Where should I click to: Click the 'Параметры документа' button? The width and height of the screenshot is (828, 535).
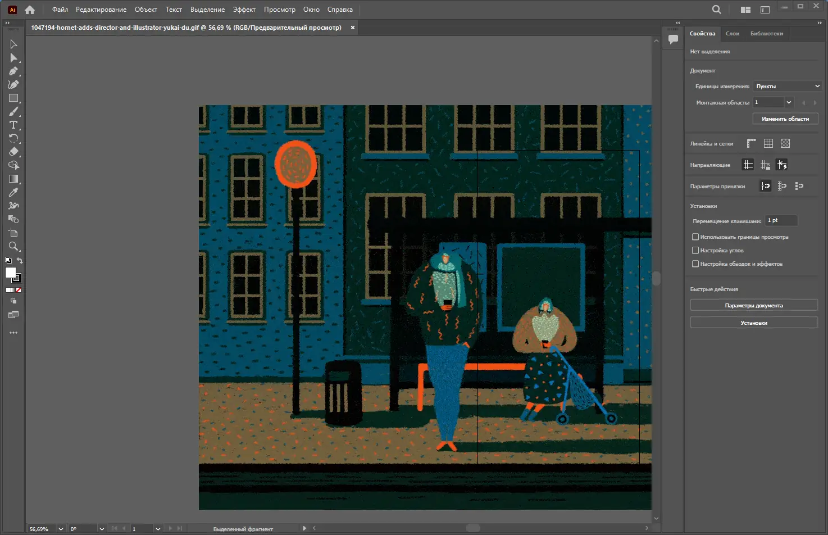point(753,306)
